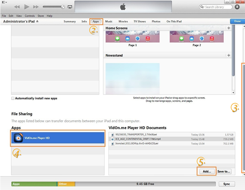
Task: Open the Store menu
Action: click(41, 16)
